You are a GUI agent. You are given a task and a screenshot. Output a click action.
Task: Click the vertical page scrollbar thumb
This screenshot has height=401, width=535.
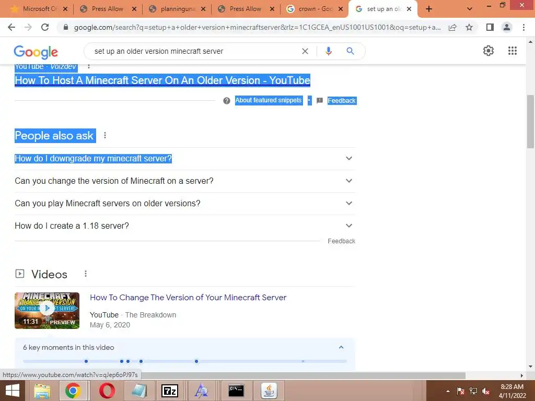[x=531, y=122]
